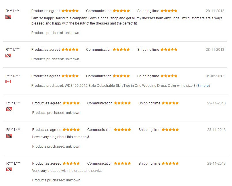Click the Shipping time stars in the last review
This screenshot has height=186, width=232.
point(170,164)
